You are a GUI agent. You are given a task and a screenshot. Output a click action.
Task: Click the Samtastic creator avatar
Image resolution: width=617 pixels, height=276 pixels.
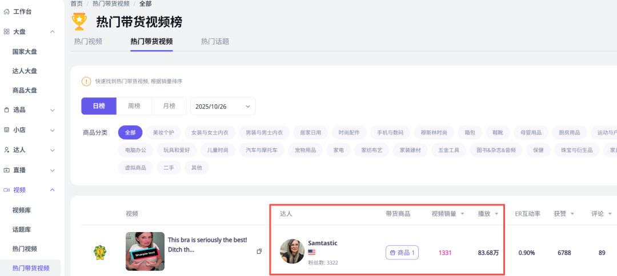click(x=292, y=251)
